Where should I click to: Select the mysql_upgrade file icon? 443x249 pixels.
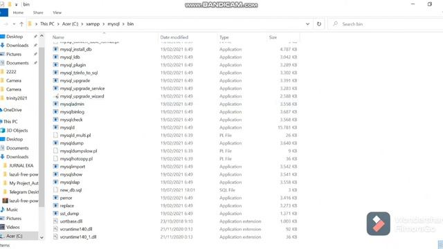click(x=55, y=80)
